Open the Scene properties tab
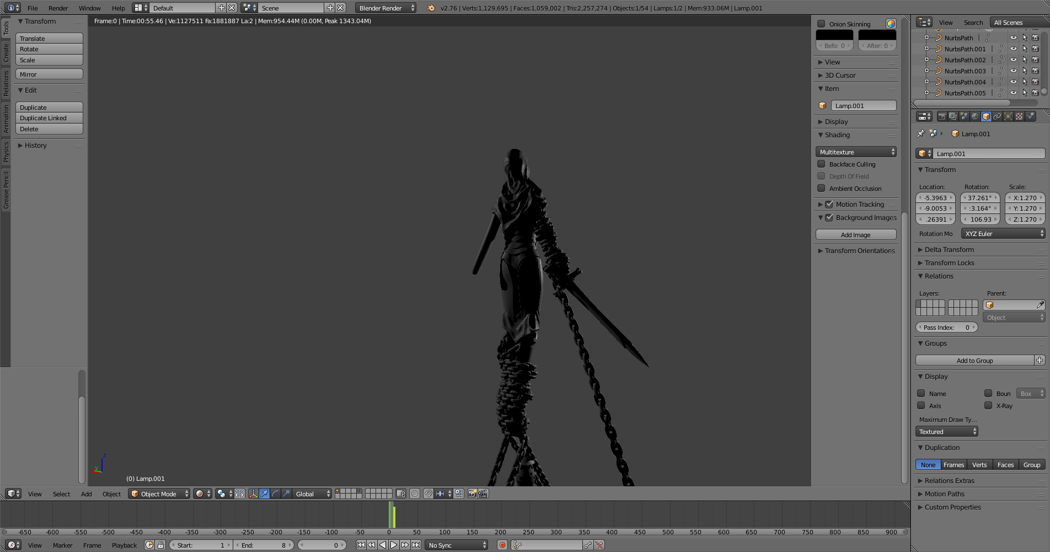 [964, 116]
